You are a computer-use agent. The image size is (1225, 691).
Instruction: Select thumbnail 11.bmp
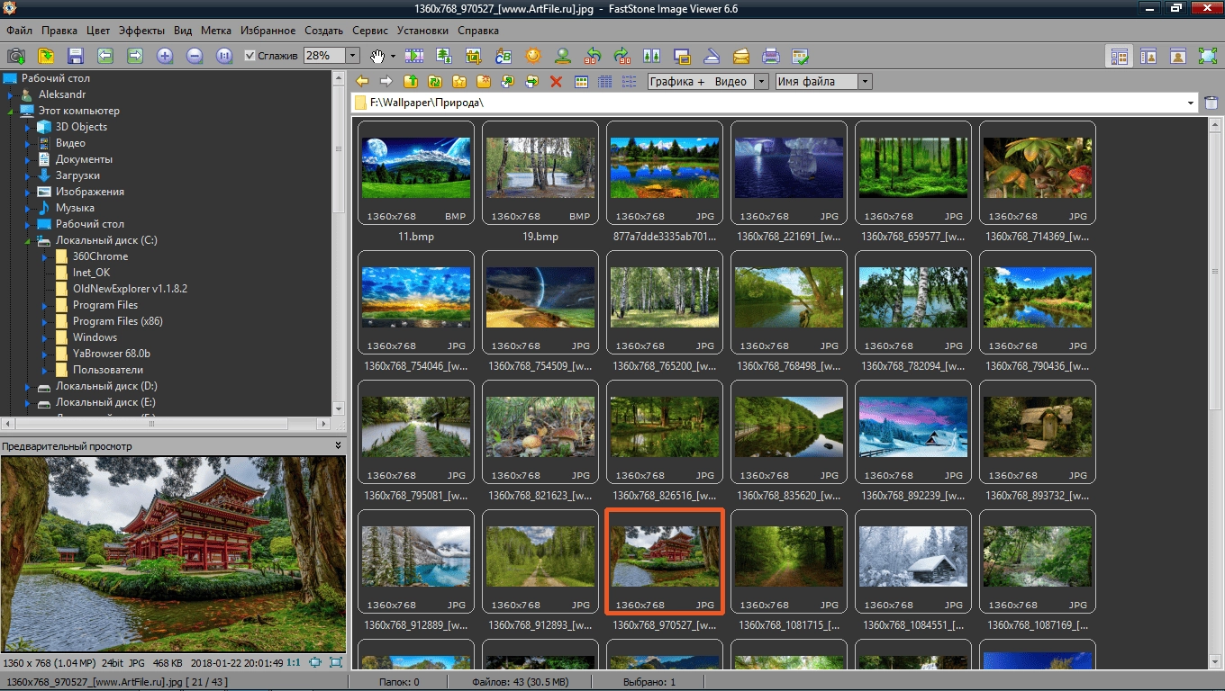(416, 173)
